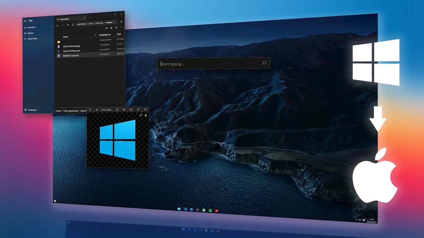Screen dimensions: 424x238
Task: Expand the Cloud Drives section
Action: (x=51, y=38)
